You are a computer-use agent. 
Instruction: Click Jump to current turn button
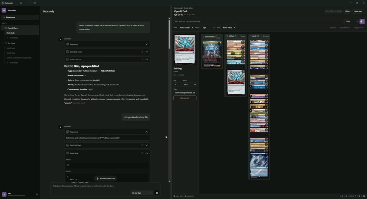(106, 179)
